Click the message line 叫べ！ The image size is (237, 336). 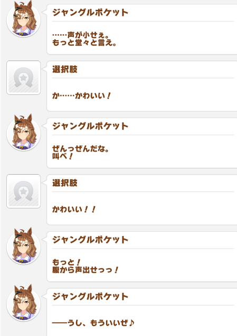click(62, 156)
